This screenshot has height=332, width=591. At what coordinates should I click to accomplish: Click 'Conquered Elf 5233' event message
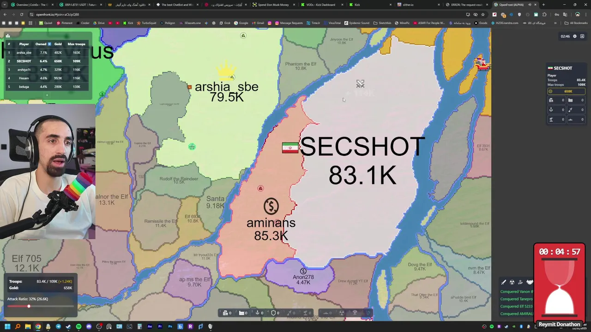516,306
